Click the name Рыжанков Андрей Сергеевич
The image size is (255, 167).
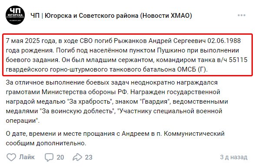coord(160,41)
